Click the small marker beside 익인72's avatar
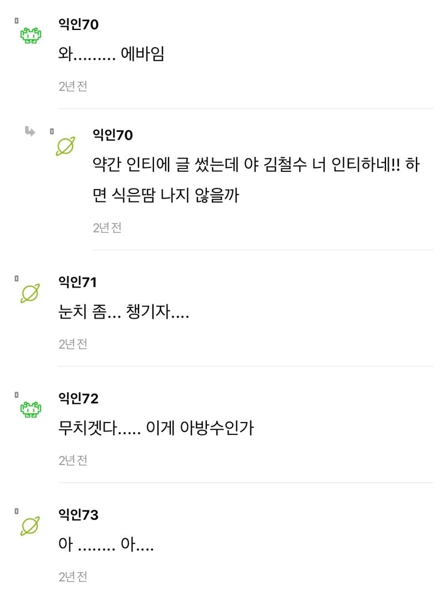 pyautogui.click(x=17, y=395)
